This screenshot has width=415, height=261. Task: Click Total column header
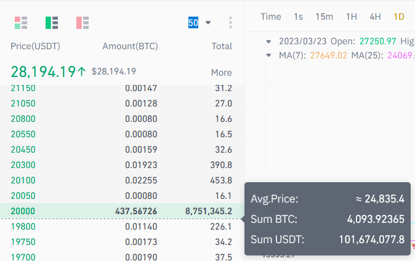222,46
